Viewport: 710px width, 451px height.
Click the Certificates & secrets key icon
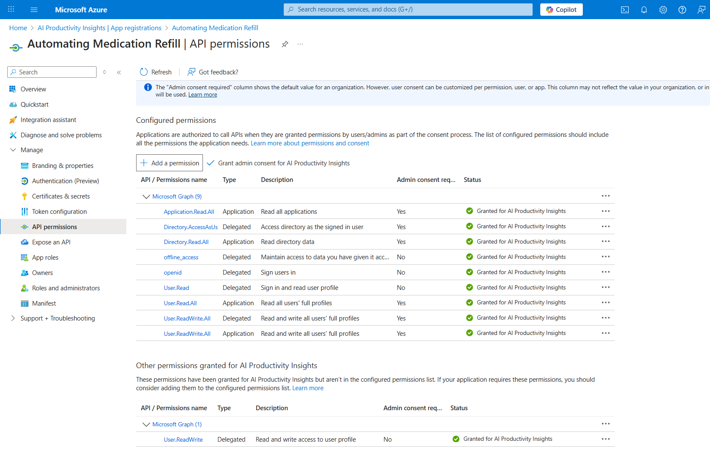[x=25, y=196]
